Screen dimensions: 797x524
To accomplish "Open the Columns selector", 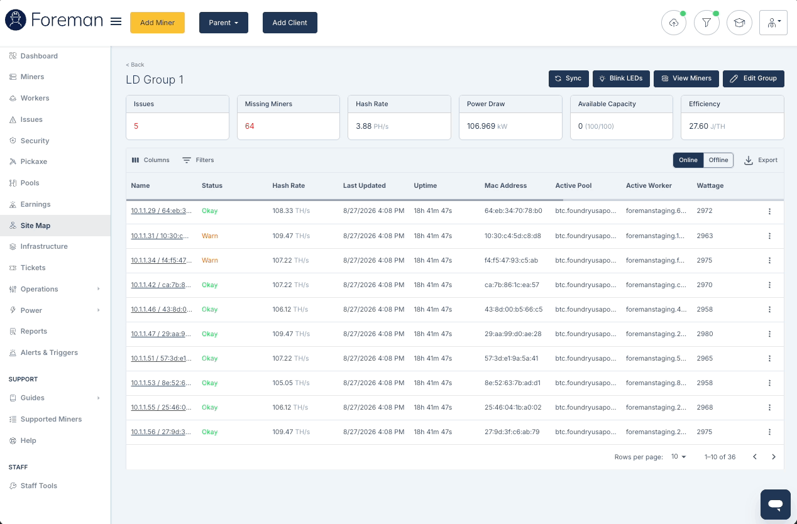I will pos(150,160).
